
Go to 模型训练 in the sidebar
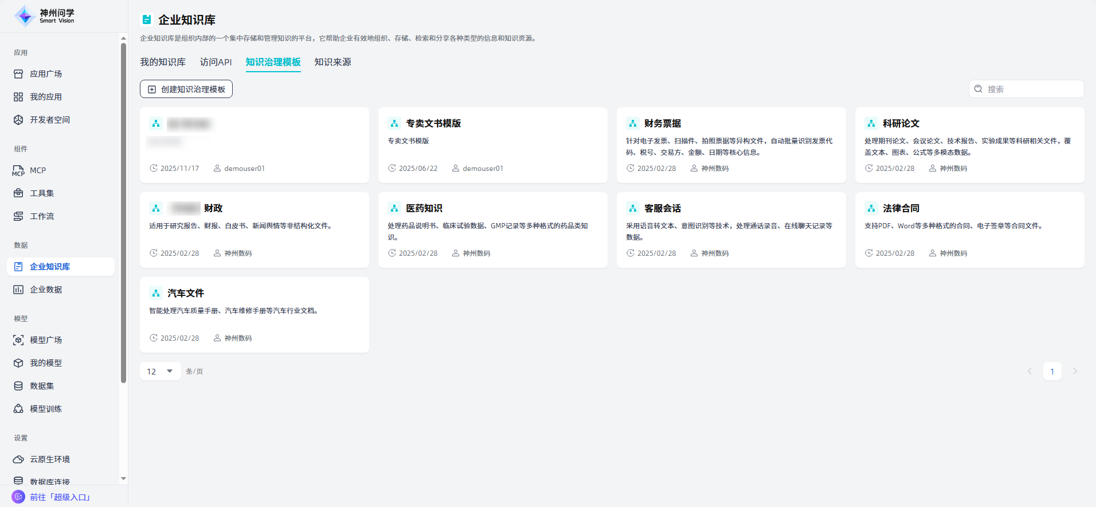pyautogui.click(x=46, y=409)
